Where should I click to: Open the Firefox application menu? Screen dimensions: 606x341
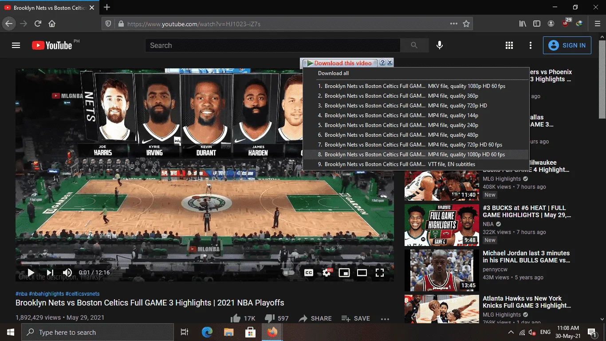[x=598, y=24]
